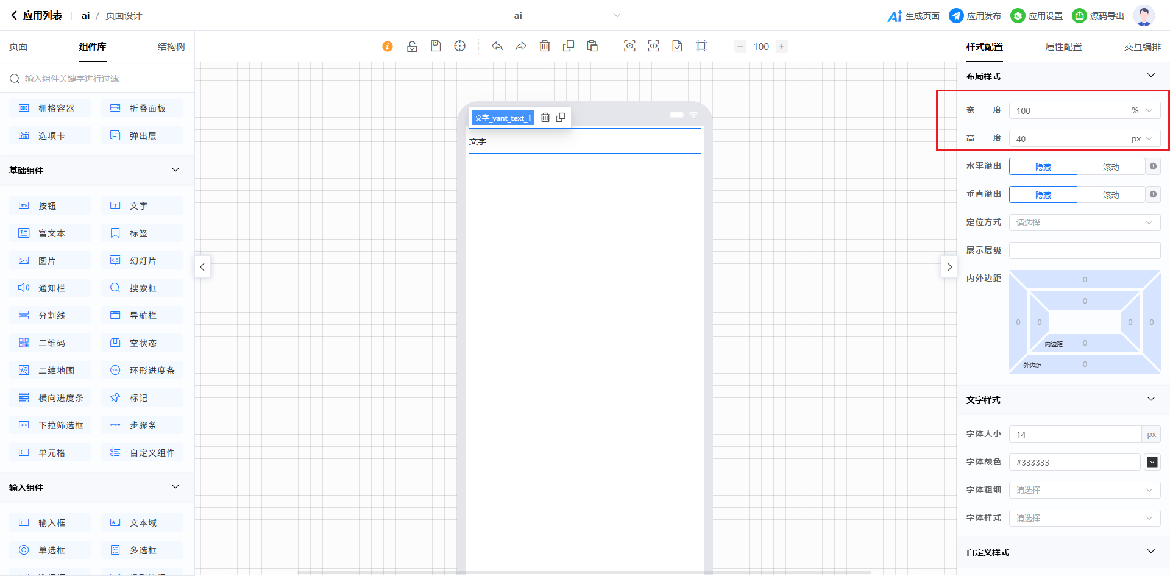Viewport: 1170px width, 576px height.
Task: Select 隐藏 for 水平溢出
Action: (x=1043, y=167)
